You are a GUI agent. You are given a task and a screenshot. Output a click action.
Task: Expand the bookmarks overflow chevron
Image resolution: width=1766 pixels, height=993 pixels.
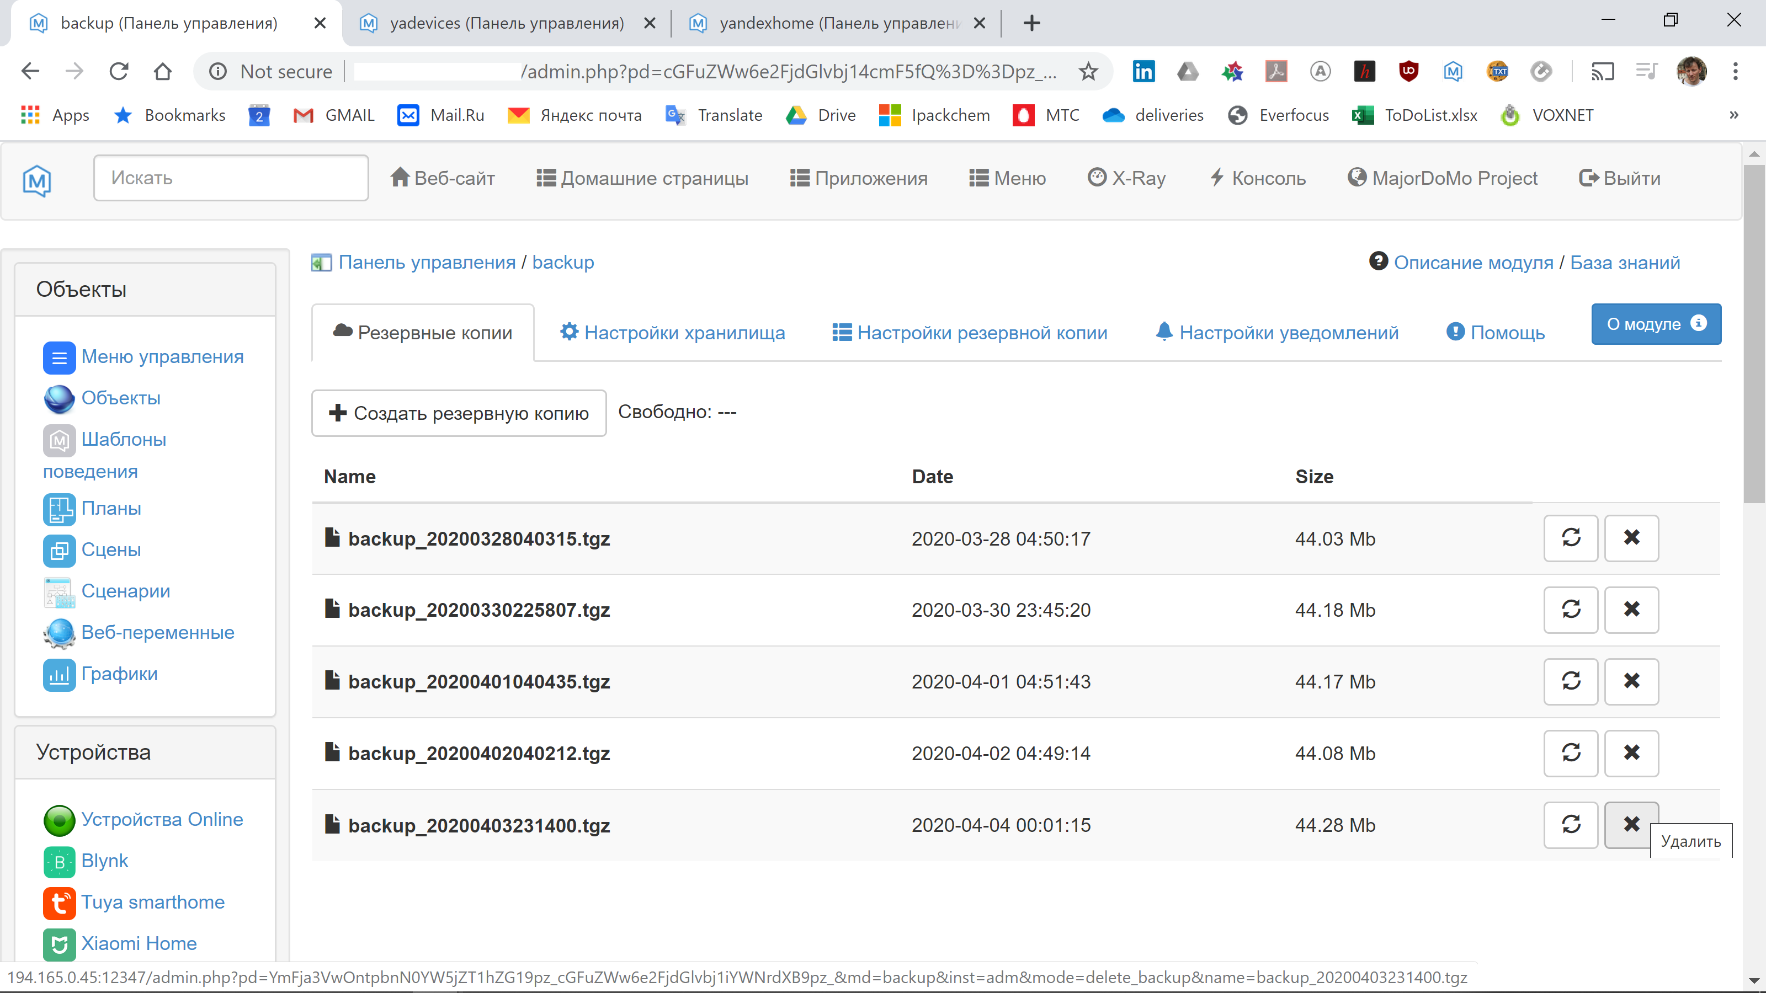(x=1734, y=114)
